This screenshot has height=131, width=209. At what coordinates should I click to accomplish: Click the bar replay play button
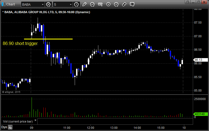(108, 4)
